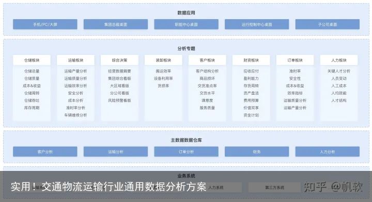Open the 客户板块 column header
The image size is (372, 202).
(x=207, y=60)
